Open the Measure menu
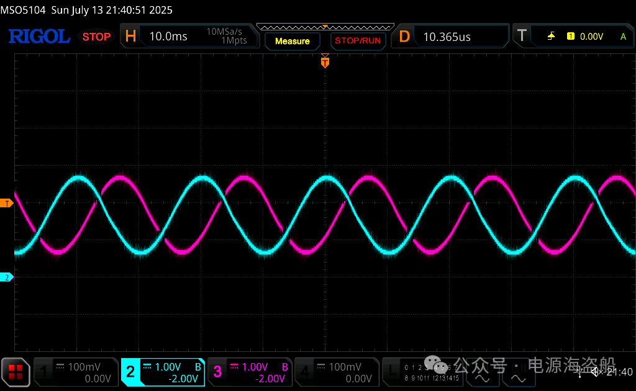 293,42
